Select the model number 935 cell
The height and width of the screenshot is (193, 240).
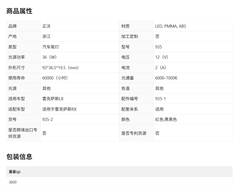pos(159,47)
